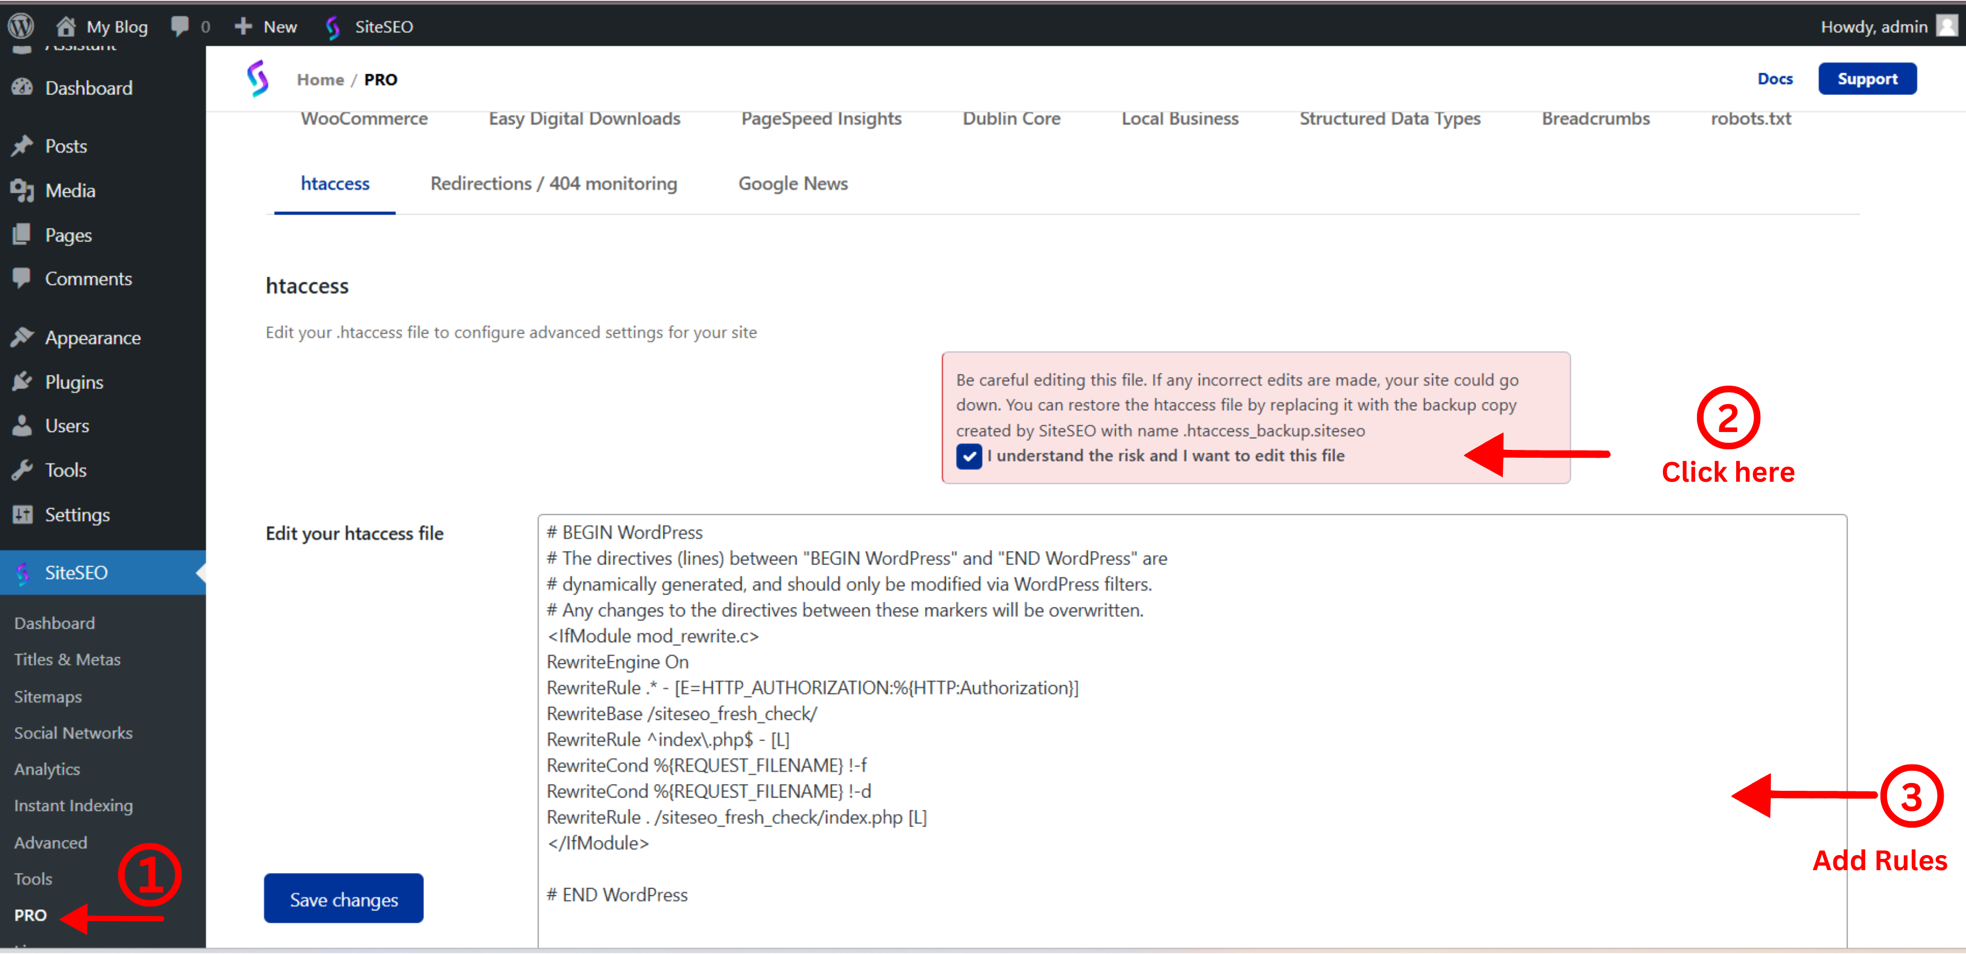Open the Breadcrumbs tab
The width and height of the screenshot is (1966, 954).
coord(1595,119)
